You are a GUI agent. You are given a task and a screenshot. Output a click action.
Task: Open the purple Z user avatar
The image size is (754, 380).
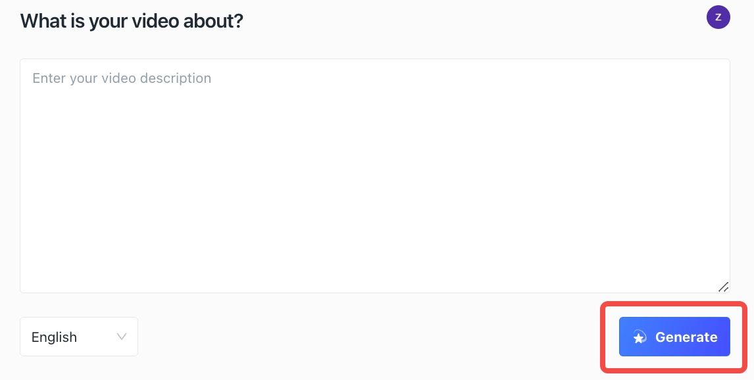718,17
